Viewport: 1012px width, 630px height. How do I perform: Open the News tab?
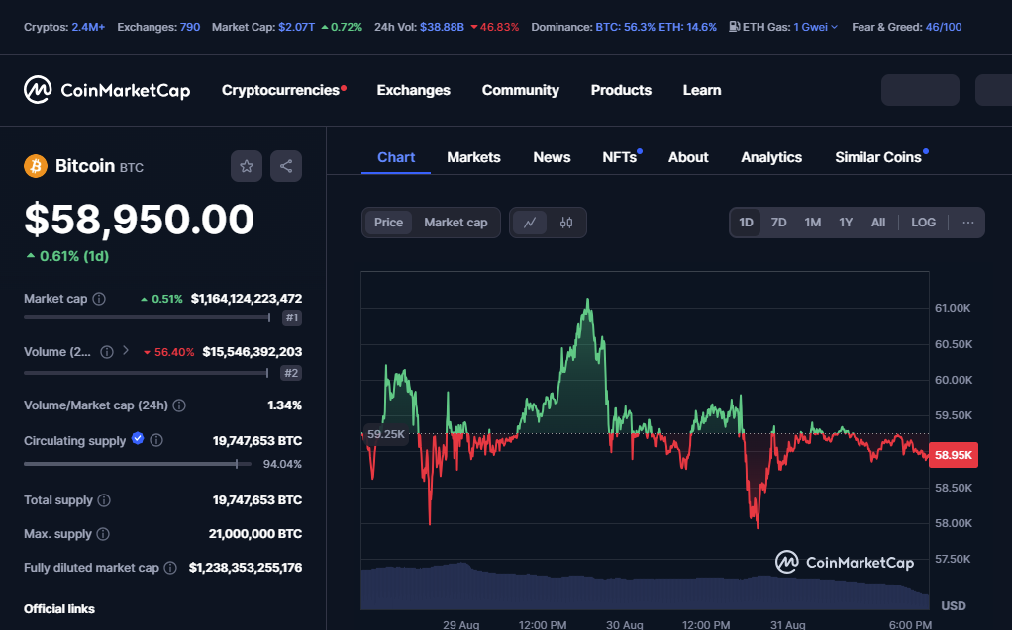coord(552,157)
